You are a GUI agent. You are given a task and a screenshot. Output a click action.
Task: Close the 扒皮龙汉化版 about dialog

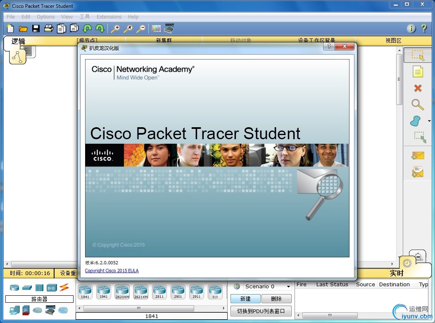point(345,46)
